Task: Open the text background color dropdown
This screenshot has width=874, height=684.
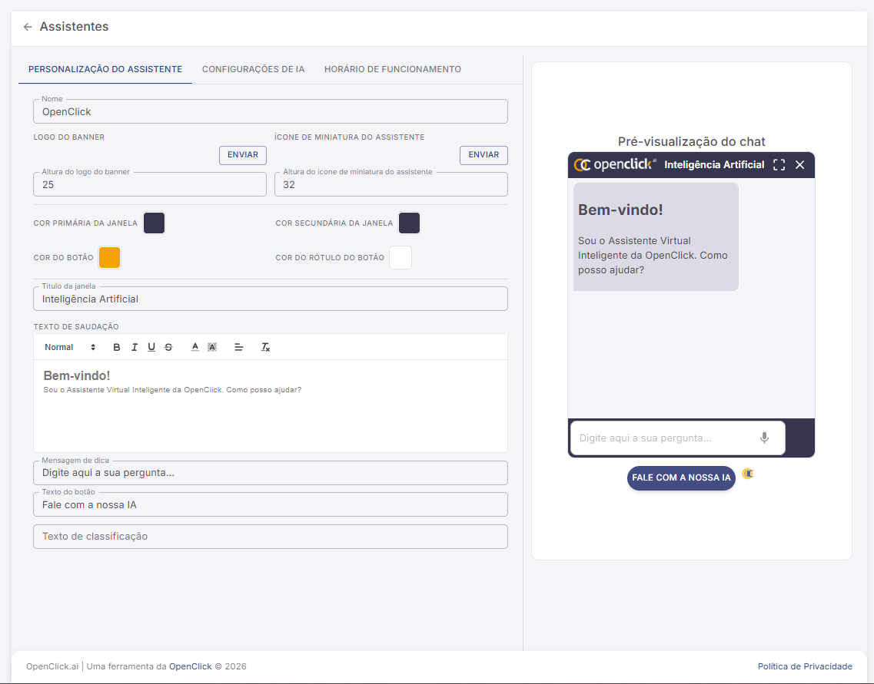Action: tap(212, 348)
